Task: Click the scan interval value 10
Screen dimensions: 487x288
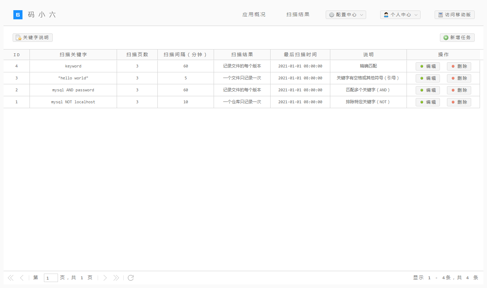Action: [x=186, y=102]
